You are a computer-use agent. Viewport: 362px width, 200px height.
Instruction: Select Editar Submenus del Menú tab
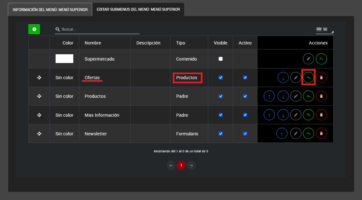coord(138,10)
